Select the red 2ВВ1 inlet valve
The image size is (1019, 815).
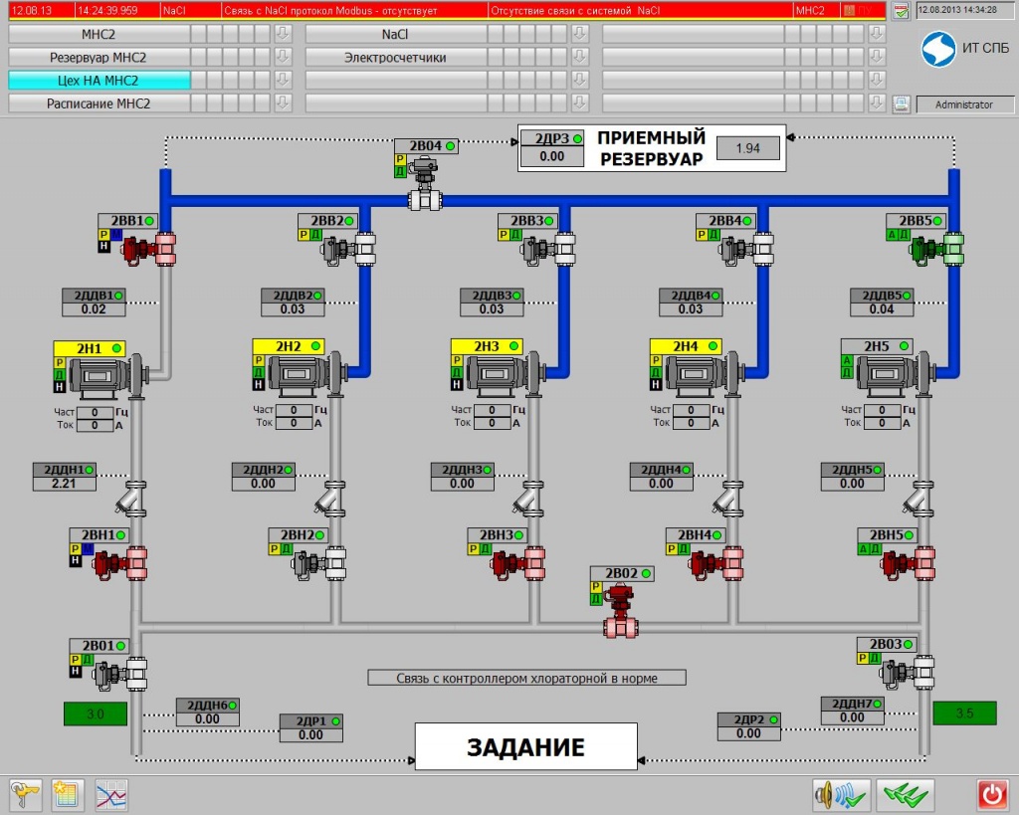[149, 249]
